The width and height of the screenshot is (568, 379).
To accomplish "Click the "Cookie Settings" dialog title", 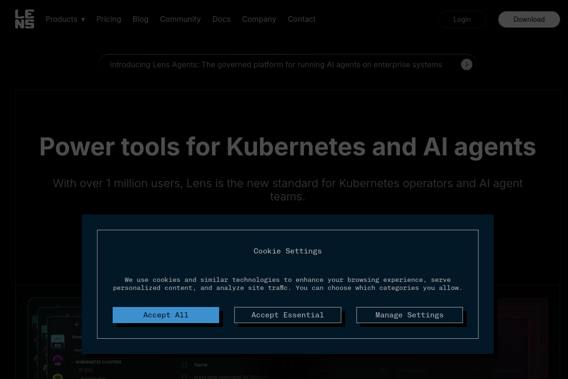I will (x=288, y=251).
